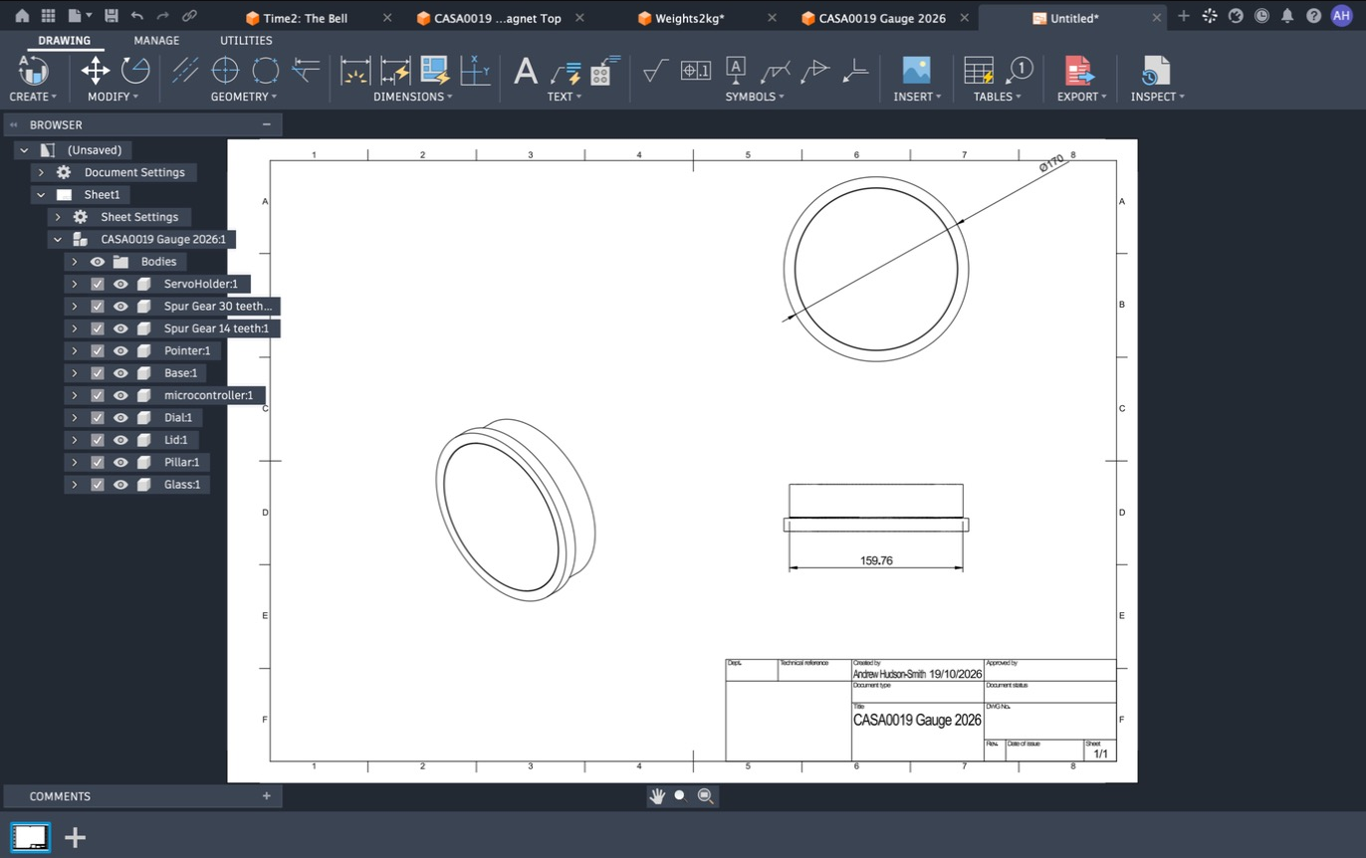Click the Ordinate Dimension X-Y tool
The width and height of the screenshot is (1366, 858).
475,70
